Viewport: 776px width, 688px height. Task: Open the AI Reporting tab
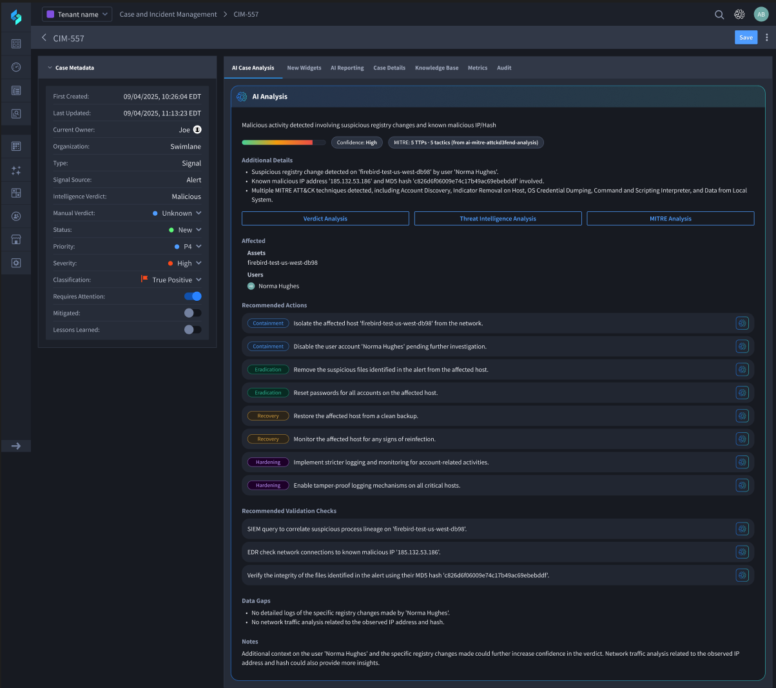click(347, 68)
